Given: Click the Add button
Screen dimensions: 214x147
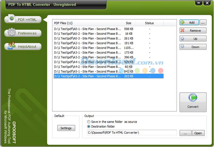Looking at the screenshot, I should tap(189, 23).
